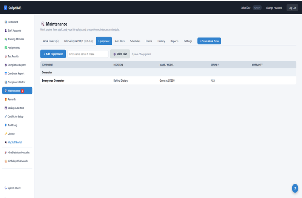
Task: Click the Print List button label
Action: [122, 54]
